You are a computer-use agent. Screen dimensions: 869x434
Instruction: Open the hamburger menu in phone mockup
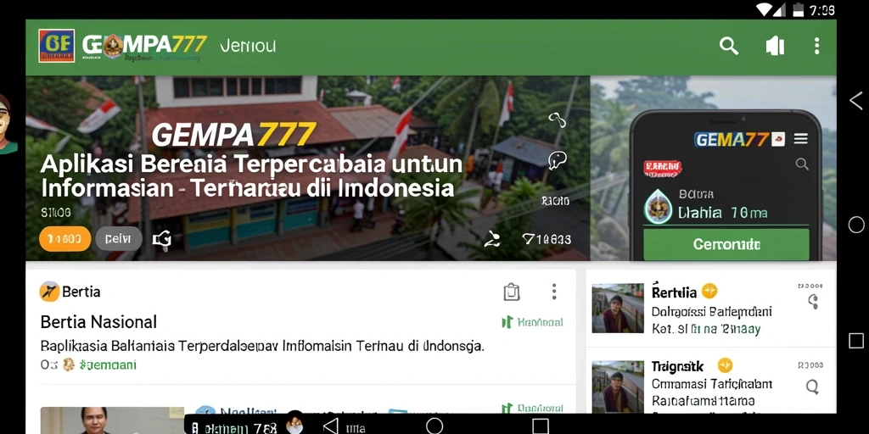800,139
